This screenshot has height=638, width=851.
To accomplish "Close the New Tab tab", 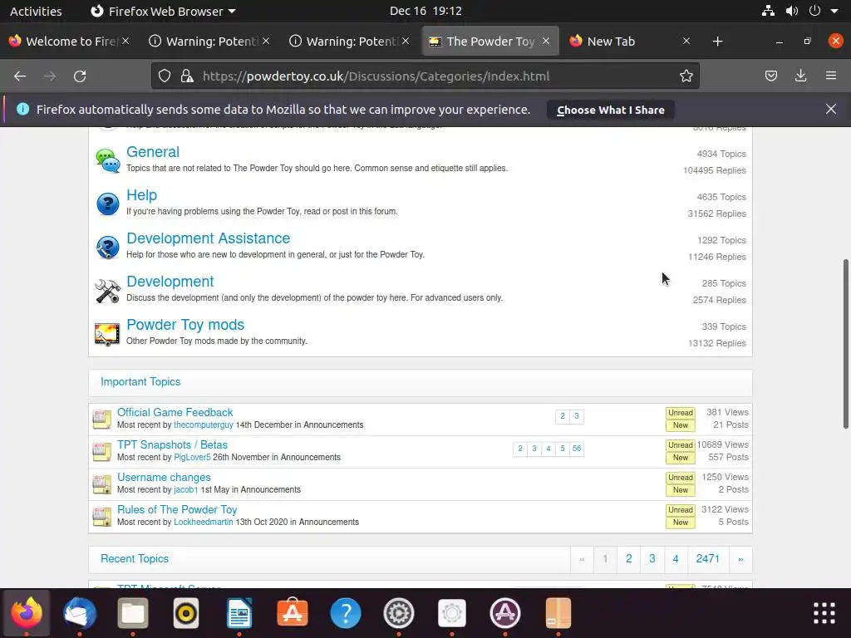I will point(686,41).
